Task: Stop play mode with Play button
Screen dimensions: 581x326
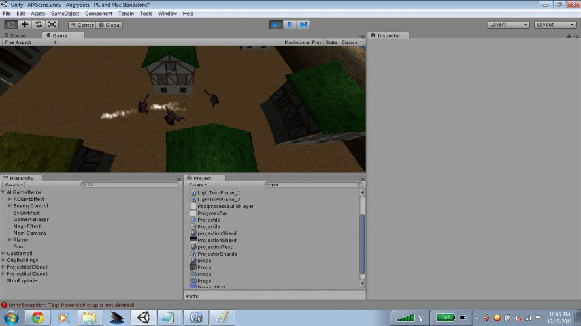Action: [276, 25]
